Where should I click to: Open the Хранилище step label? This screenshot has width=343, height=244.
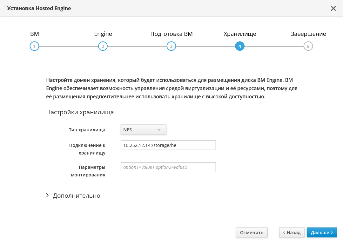click(x=240, y=34)
